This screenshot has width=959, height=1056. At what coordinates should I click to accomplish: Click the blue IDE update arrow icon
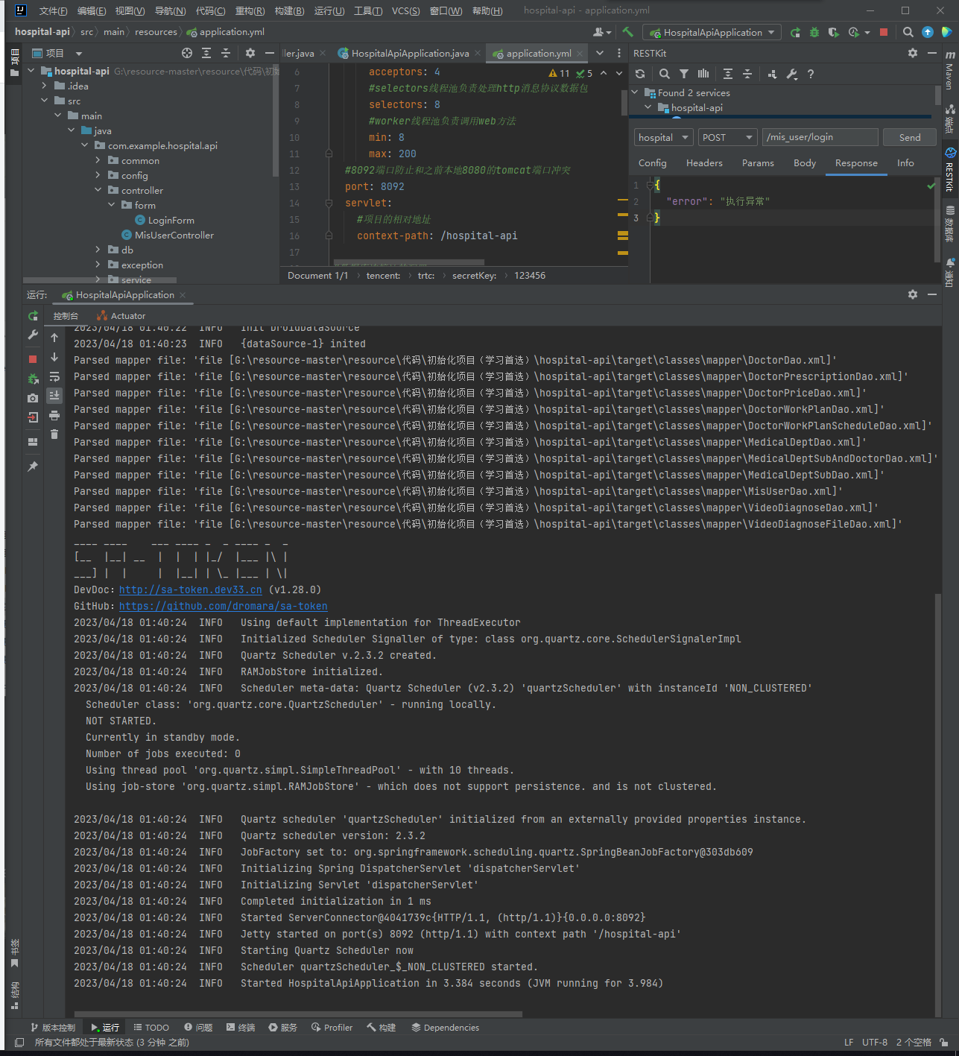(928, 32)
